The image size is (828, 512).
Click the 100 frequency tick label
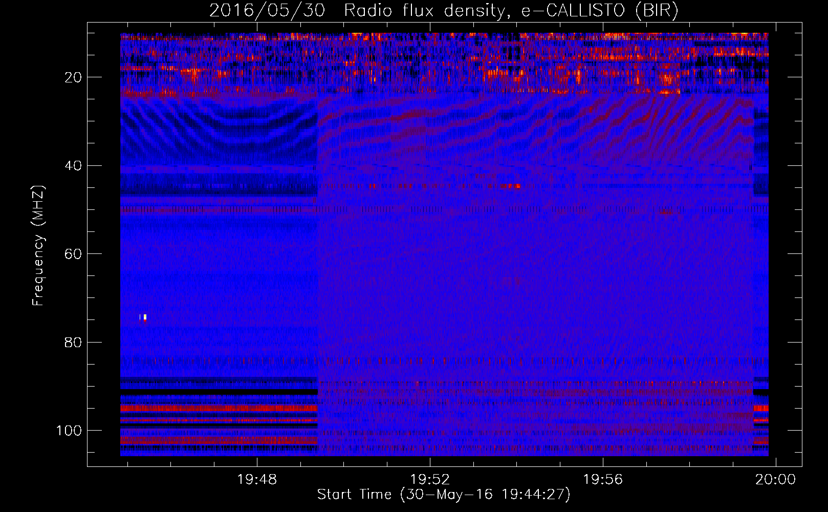[x=69, y=431]
